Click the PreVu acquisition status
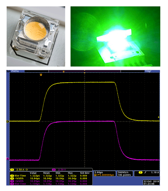168x191 pixels. (15, 71)
